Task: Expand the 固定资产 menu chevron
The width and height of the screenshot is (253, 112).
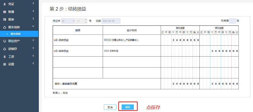Action: pyautogui.click(x=33, y=40)
